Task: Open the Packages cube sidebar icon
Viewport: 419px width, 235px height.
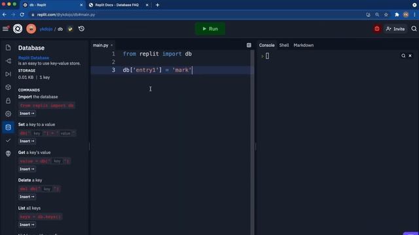Action: point(9,87)
